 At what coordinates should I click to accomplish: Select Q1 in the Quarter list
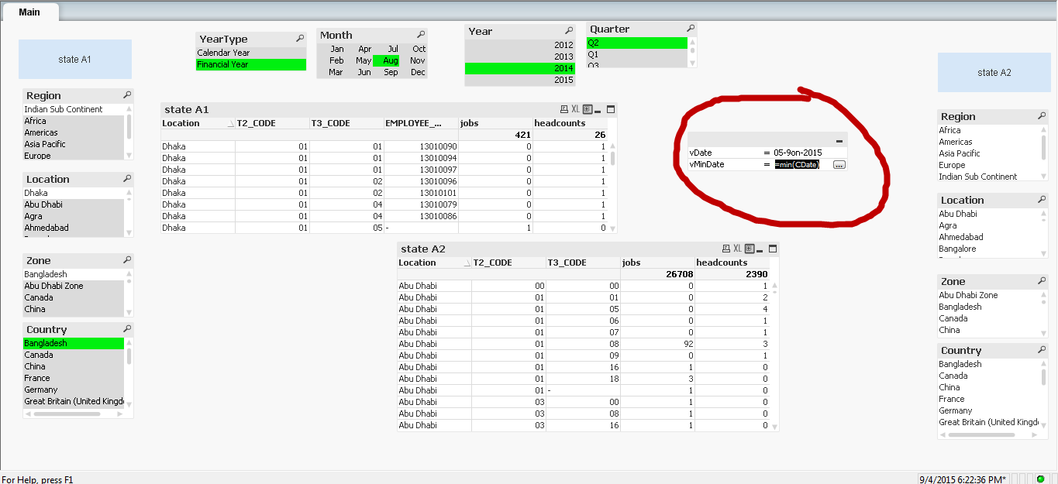click(x=637, y=54)
